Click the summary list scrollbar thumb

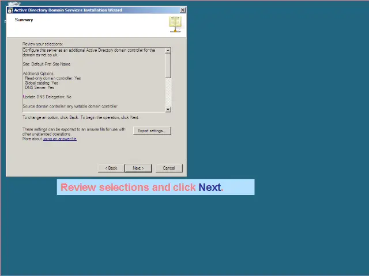click(x=168, y=66)
